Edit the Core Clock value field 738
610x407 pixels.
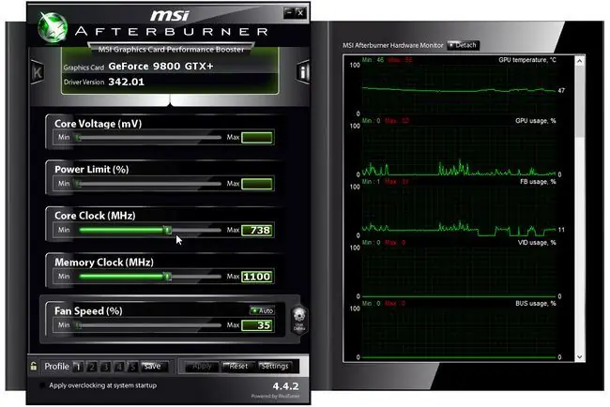[257, 230]
